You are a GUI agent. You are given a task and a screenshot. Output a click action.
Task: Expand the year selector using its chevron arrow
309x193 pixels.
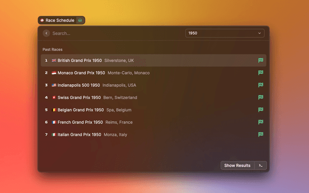260,33
